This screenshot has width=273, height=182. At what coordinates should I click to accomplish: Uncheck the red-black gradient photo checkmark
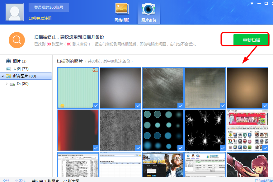(96, 148)
